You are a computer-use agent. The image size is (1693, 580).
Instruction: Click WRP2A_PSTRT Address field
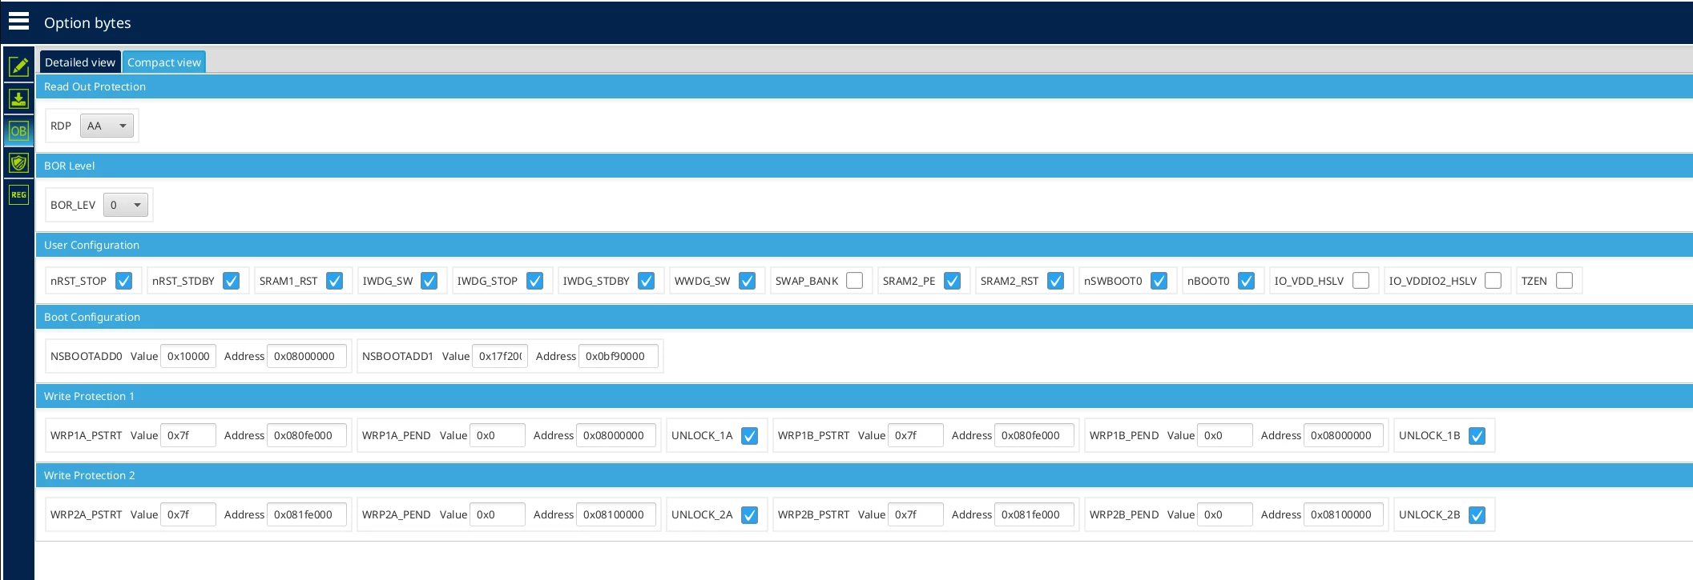click(x=307, y=514)
